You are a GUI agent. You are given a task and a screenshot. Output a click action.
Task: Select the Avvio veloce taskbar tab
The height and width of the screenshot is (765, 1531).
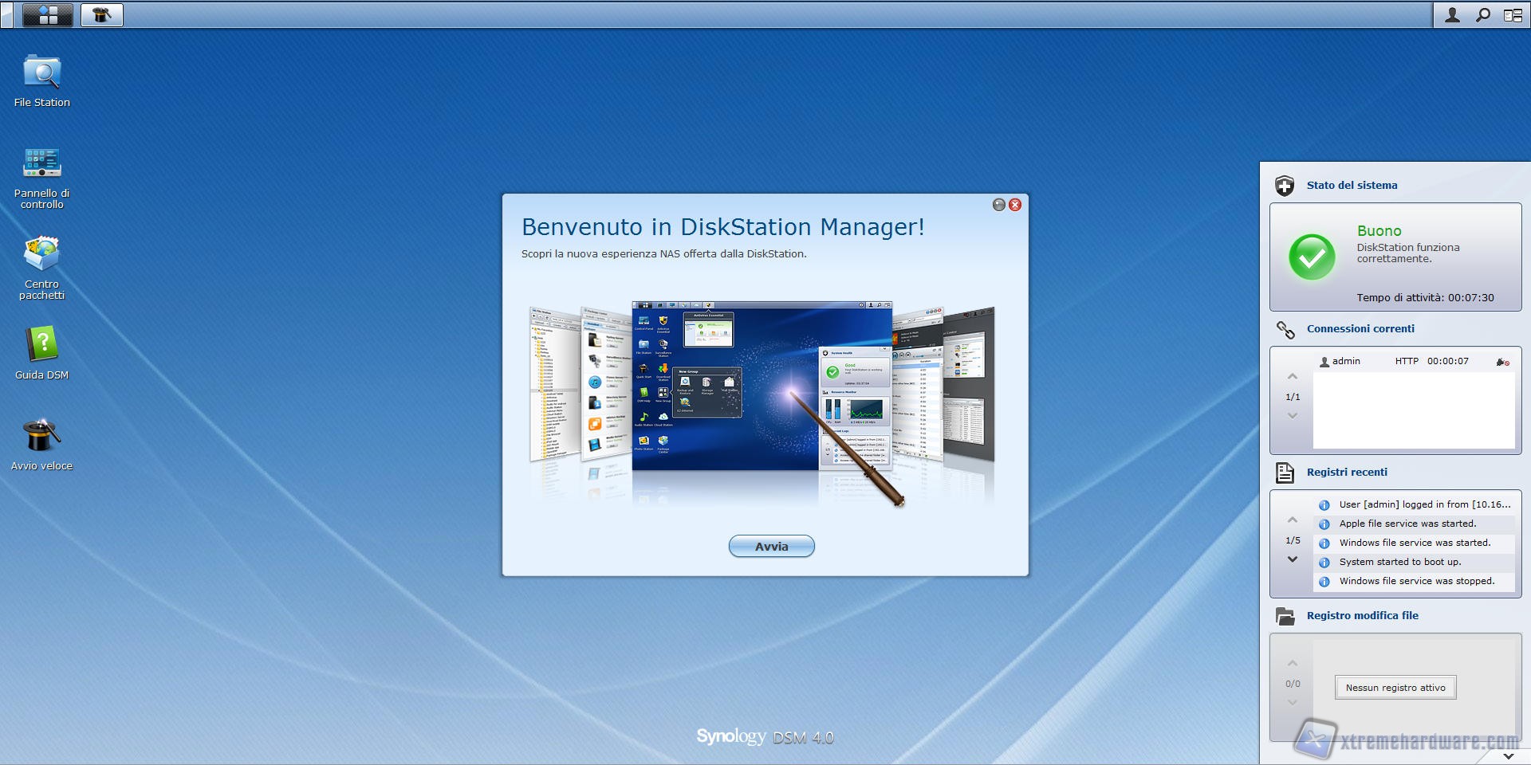click(x=102, y=15)
